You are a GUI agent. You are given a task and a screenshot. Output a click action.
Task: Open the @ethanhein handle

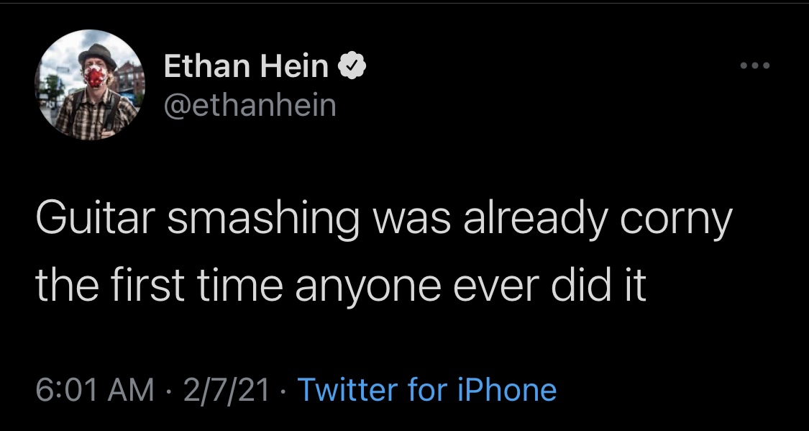pyautogui.click(x=250, y=105)
